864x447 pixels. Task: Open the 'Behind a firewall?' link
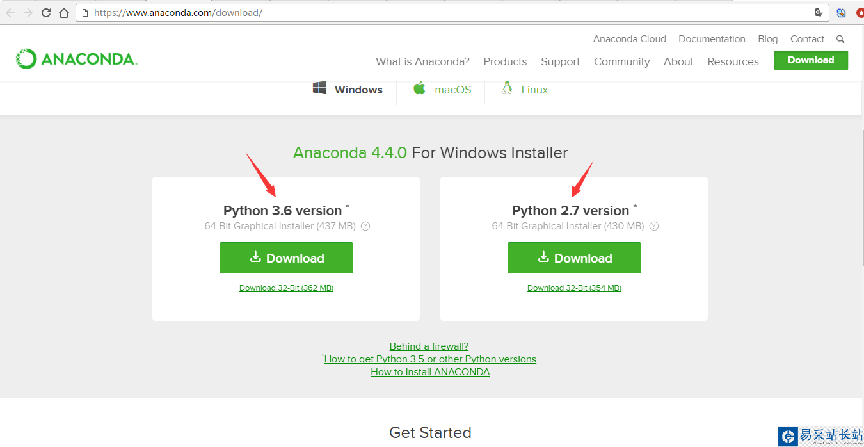pyautogui.click(x=429, y=346)
